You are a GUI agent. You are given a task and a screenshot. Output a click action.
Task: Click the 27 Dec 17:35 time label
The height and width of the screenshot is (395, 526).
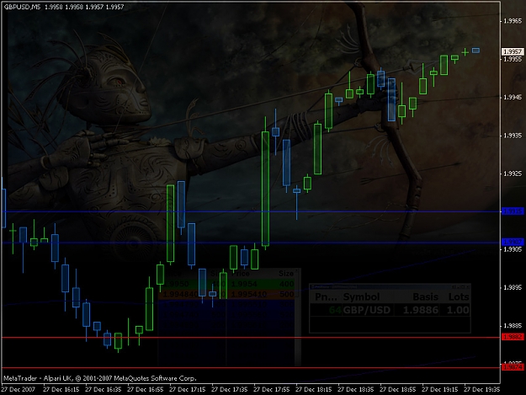tap(230, 389)
